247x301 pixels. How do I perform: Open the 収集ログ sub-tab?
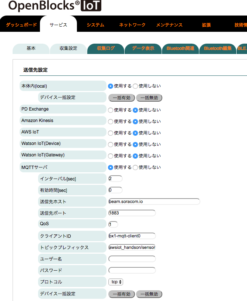tap(105, 48)
